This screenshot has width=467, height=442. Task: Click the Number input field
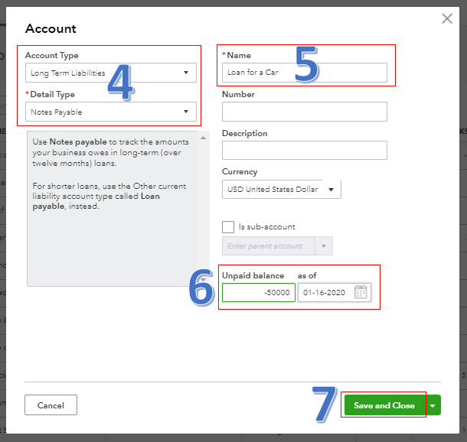coord(305,112)
